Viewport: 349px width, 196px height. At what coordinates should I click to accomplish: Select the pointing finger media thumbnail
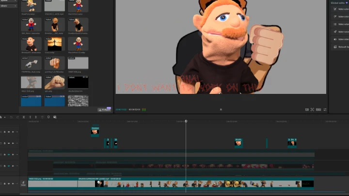(54, 63)
